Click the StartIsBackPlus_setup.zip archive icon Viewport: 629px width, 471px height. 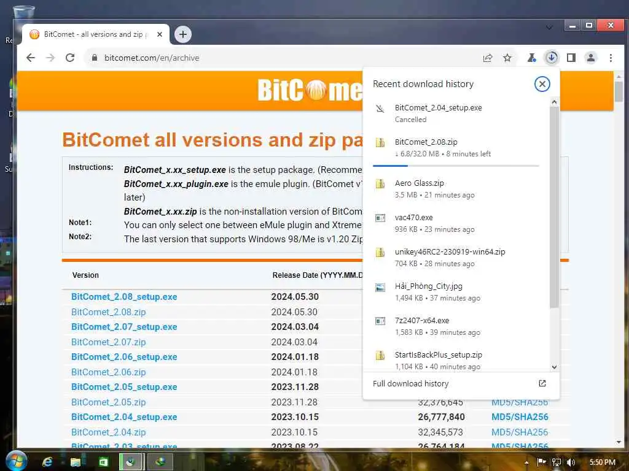click(380, 355)
